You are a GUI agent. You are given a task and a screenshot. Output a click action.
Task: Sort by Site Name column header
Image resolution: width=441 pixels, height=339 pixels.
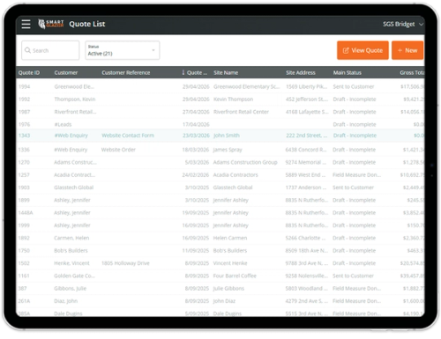[x=226, y=73]
